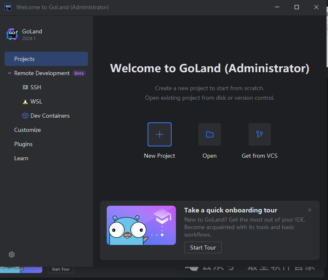328x280 pixels.
Task: Click the 'Take a quick onboarding tour' heading
Action: click(231, 210)
